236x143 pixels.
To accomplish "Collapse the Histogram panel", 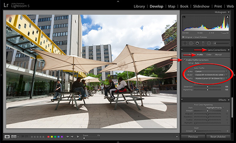I will tap(229, 12).
